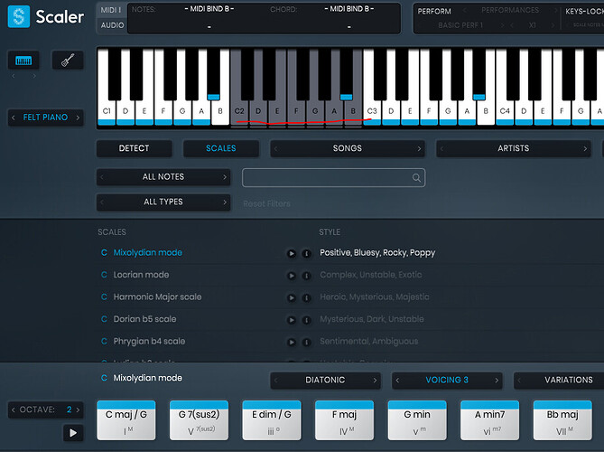Switch to guitar fretboard view
604x452 pixels.
click(x=68, y=61)
